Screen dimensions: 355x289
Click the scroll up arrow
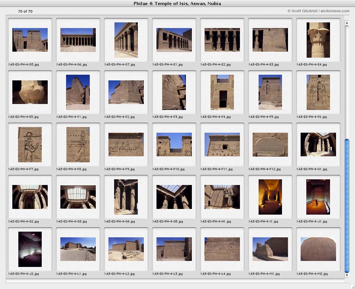[x=347, y=23]
